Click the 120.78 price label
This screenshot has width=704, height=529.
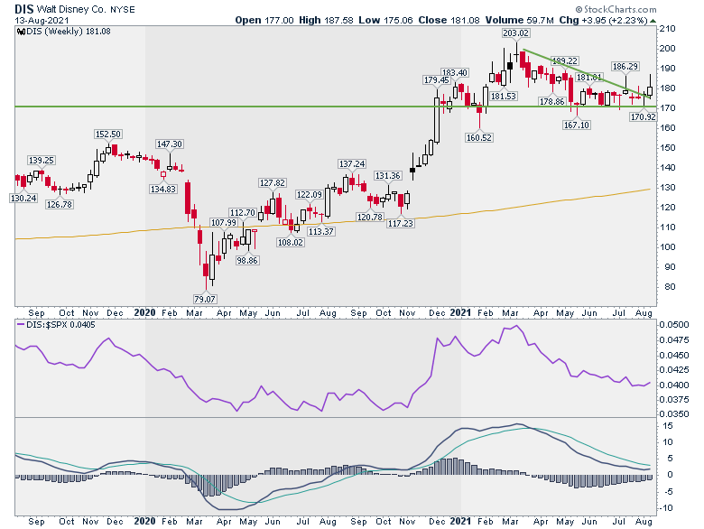pos(369,218)
